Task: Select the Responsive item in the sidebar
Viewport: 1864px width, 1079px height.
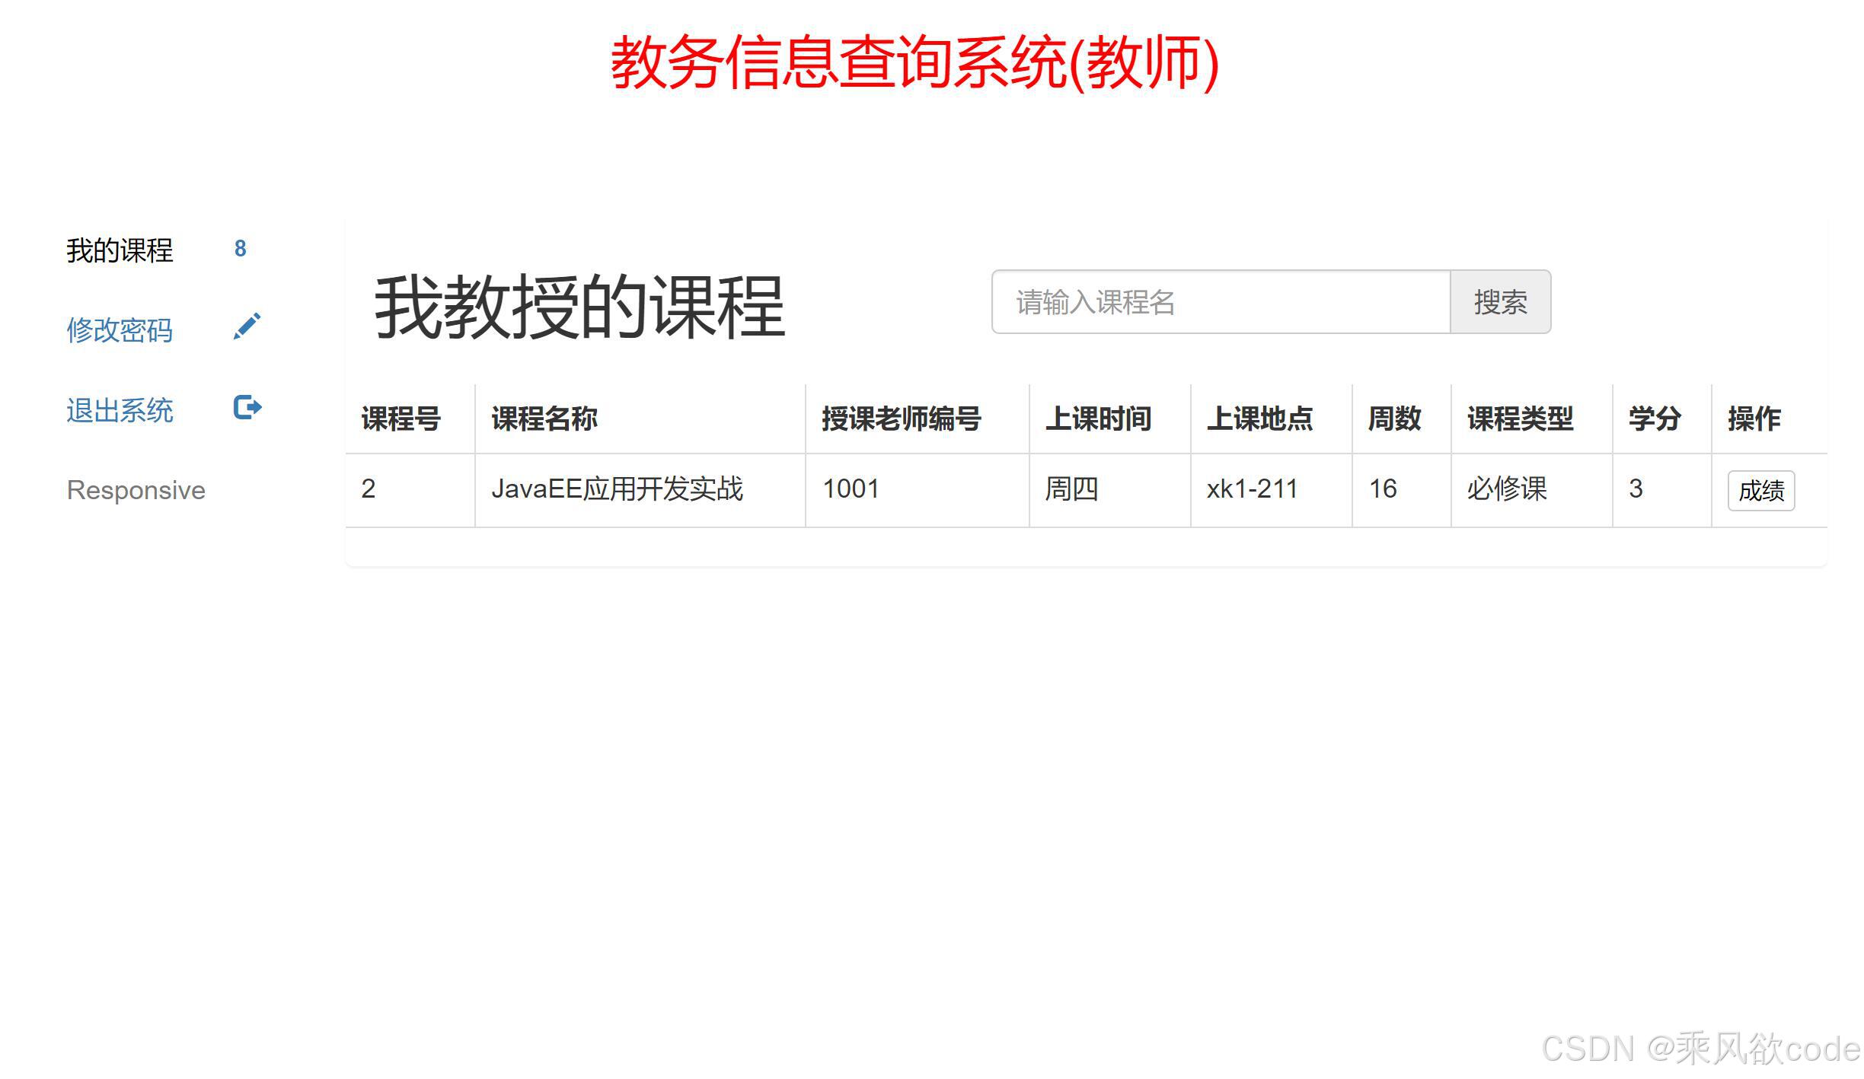Action: (x=135, y=489)
